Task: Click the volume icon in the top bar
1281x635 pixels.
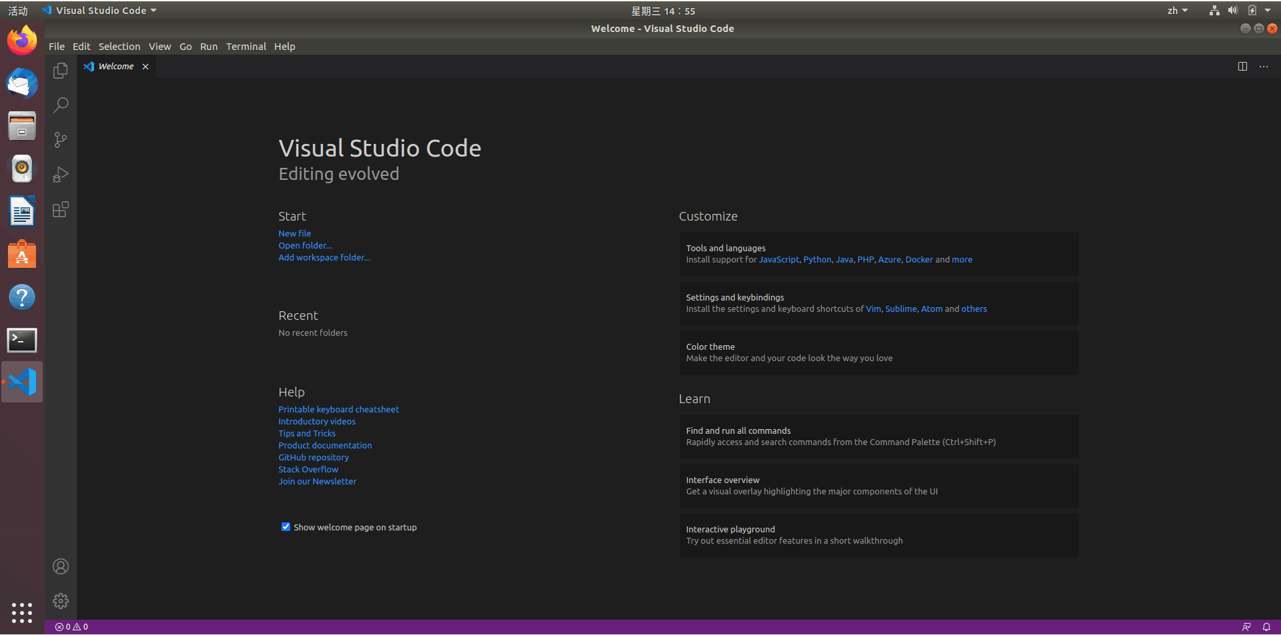Action: (x=1233, y=11)
